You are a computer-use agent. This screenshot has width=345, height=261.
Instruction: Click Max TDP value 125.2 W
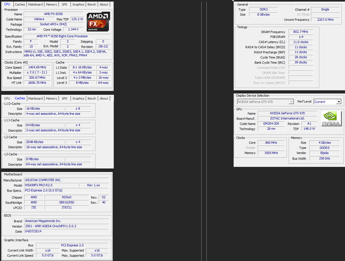(77, 19)
